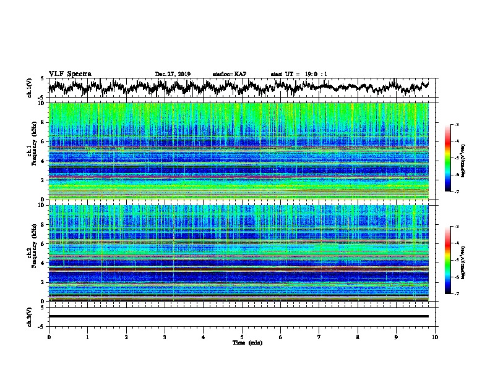
Task: Click the "ch.1(V)" label of the top panel
Action: [30, 88]
